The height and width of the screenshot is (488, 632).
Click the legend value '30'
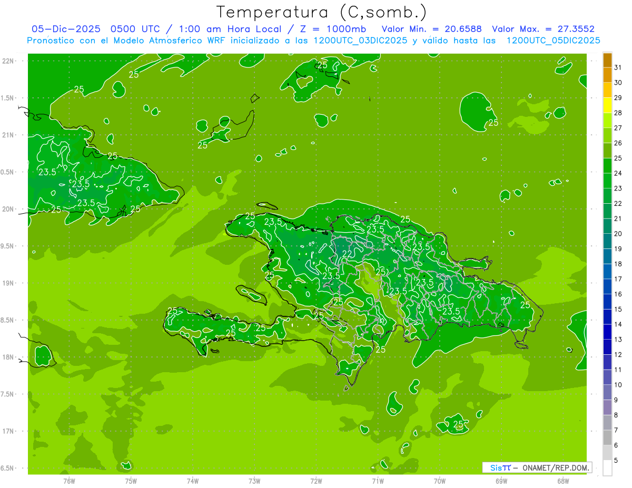(x=618, y=83)
